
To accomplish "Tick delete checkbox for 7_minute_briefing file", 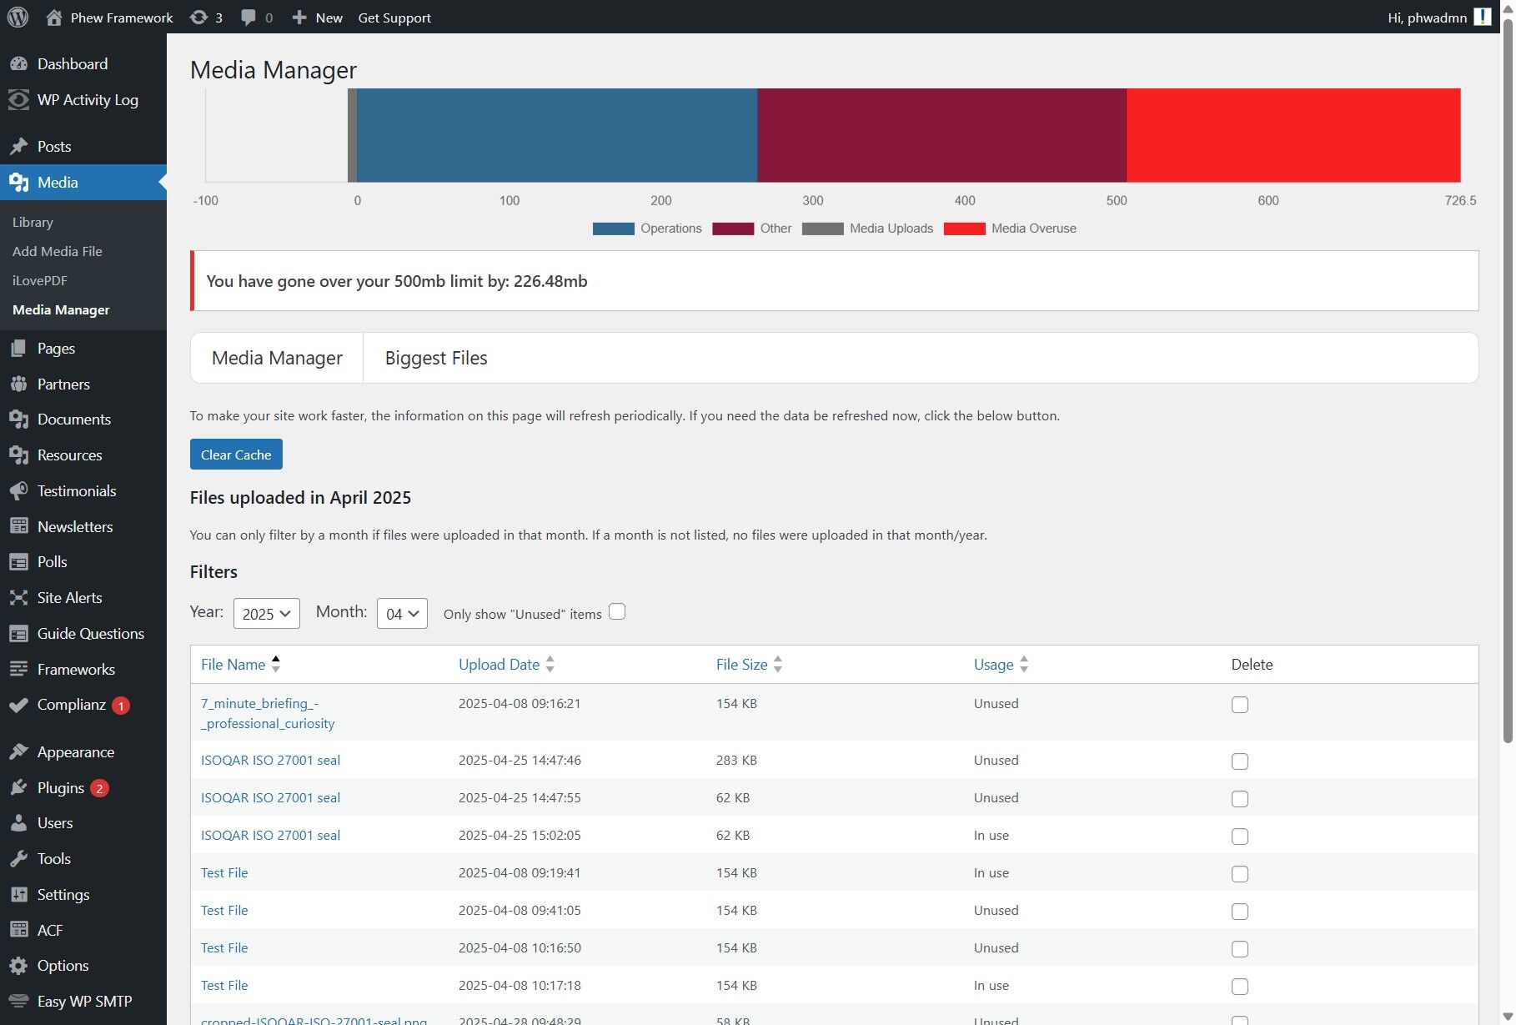I will point(1240,705).
